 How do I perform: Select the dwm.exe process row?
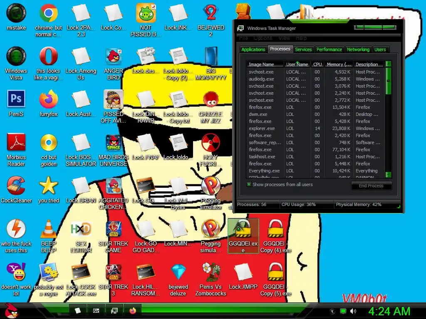point(315,114)
